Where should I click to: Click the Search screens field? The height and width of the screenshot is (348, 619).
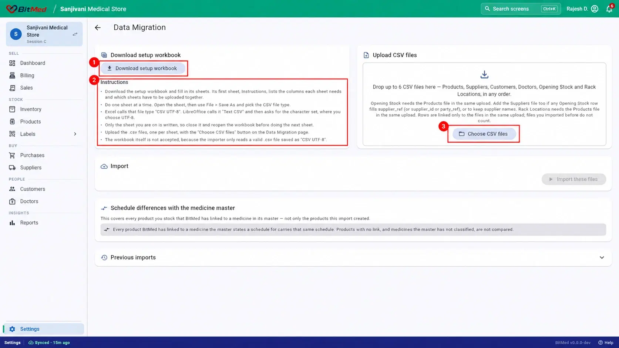(x=521, y=9)
